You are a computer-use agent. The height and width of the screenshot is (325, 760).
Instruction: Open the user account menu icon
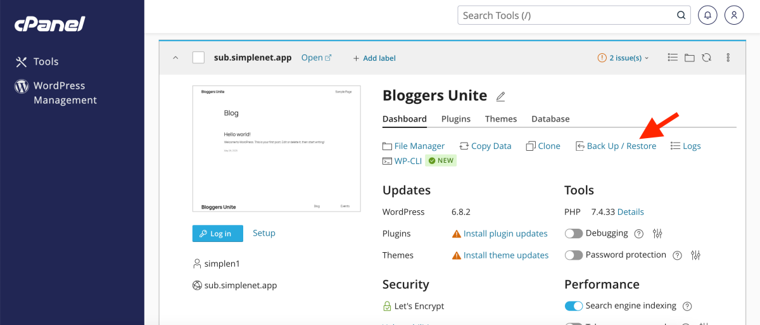click(x=733, y=15)
